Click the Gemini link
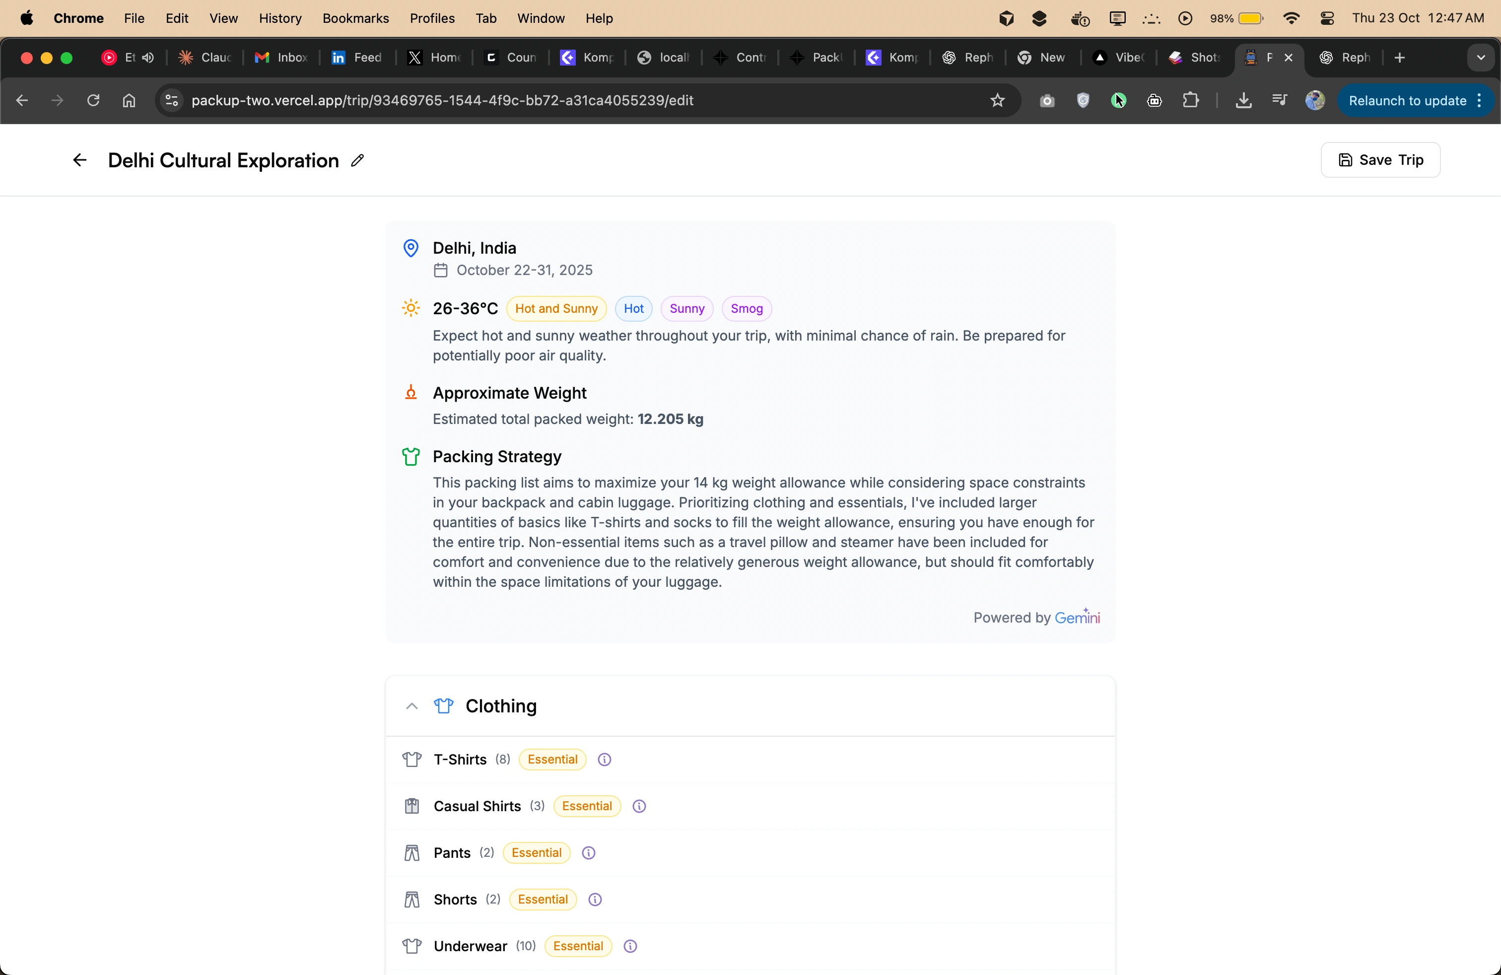Screen dimensions: 1501x975 coord(1077,618)
